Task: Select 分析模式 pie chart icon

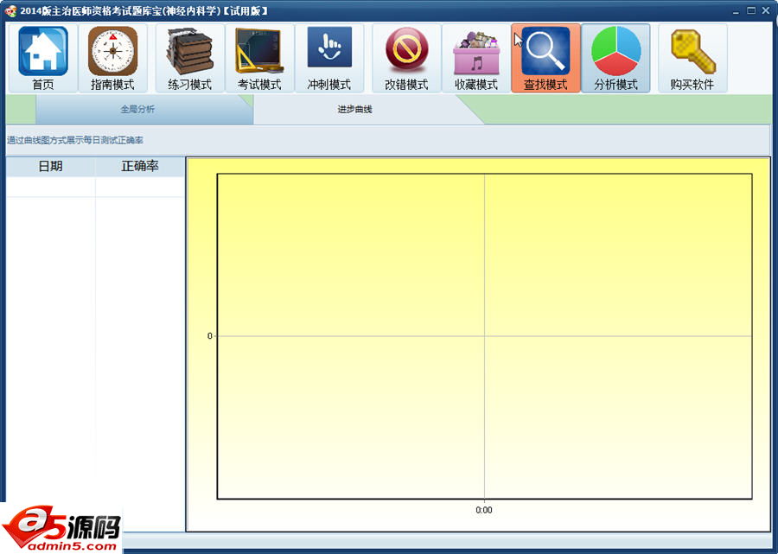Action: (615, 58)
